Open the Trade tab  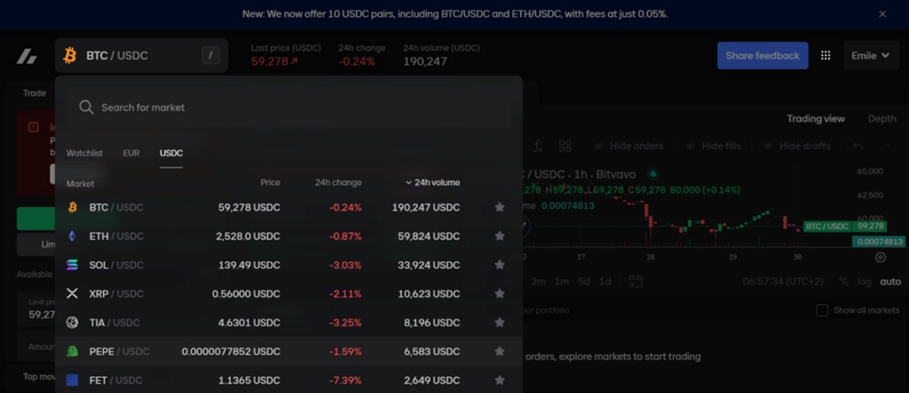click(35, 93)
